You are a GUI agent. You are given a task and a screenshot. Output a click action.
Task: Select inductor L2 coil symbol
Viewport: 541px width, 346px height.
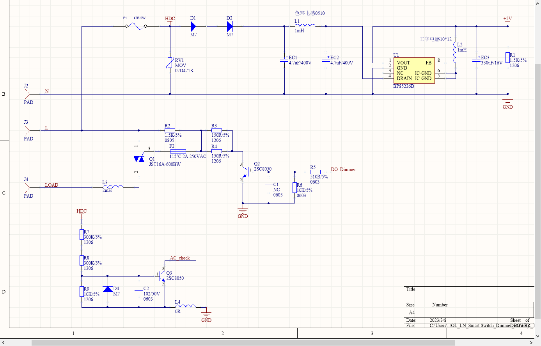(x=455, y=52)
